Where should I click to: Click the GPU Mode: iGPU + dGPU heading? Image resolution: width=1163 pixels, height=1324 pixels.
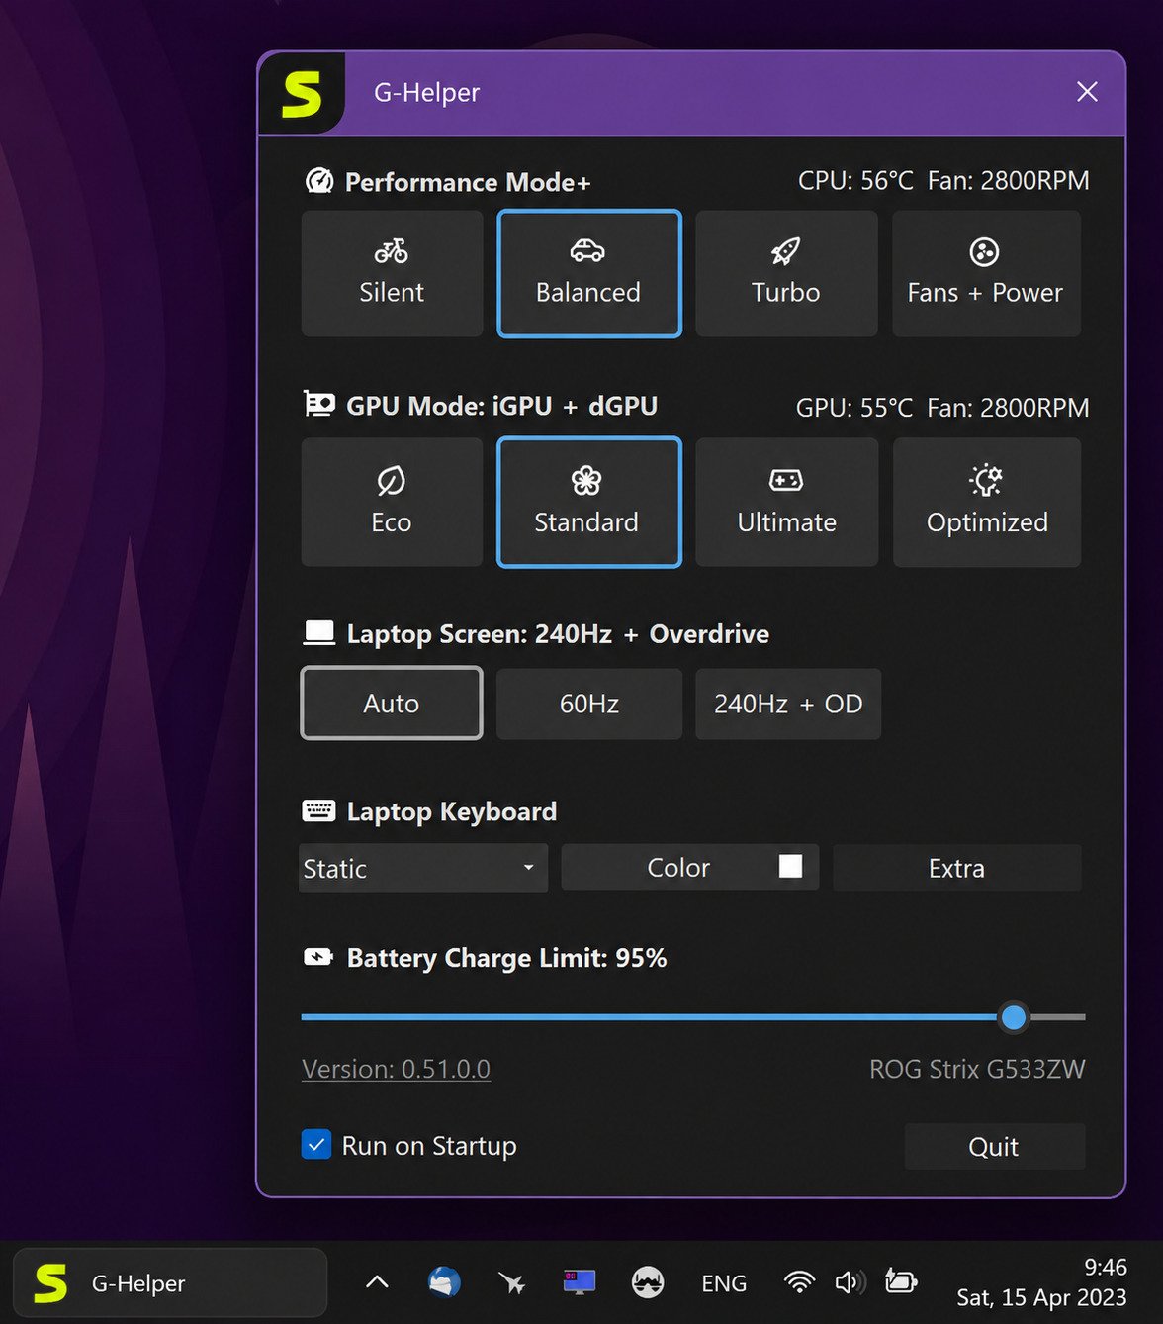pyautogui.click(x=501, y=406)
